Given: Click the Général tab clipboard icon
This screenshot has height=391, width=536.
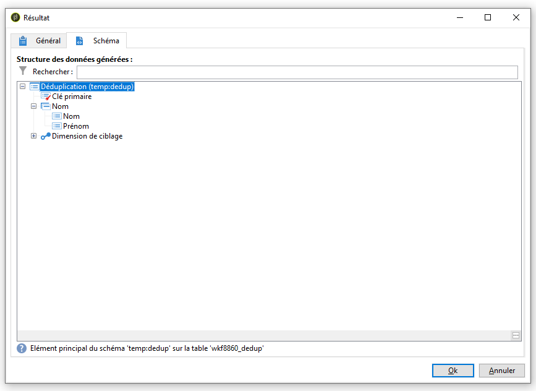Looking at the screenshot, I should pos(23,41).
